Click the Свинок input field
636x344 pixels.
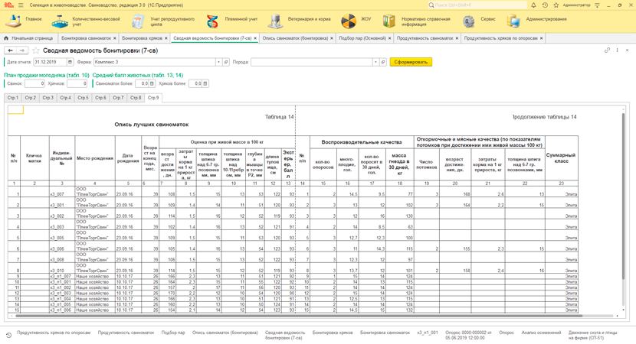[x=34, y=83]
